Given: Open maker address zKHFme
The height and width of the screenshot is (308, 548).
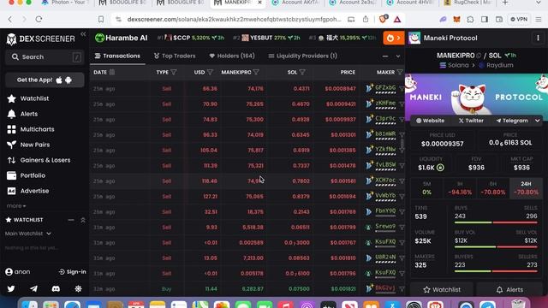Looking at the screenshot, I should (x=385, y=104).
